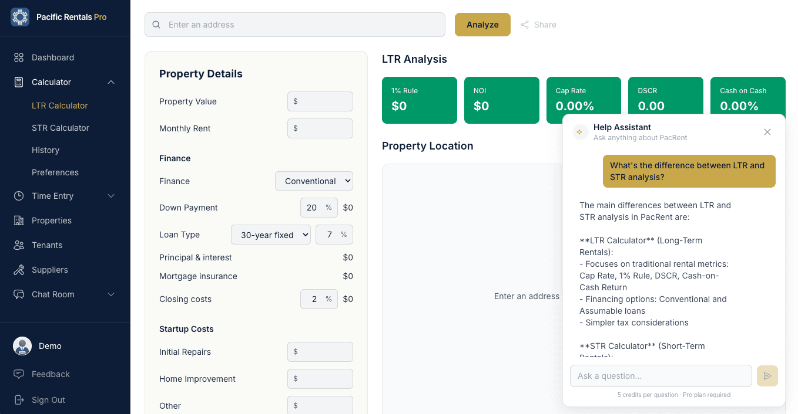Click the Sign Out door icon
798x414 pixels.
19,400
